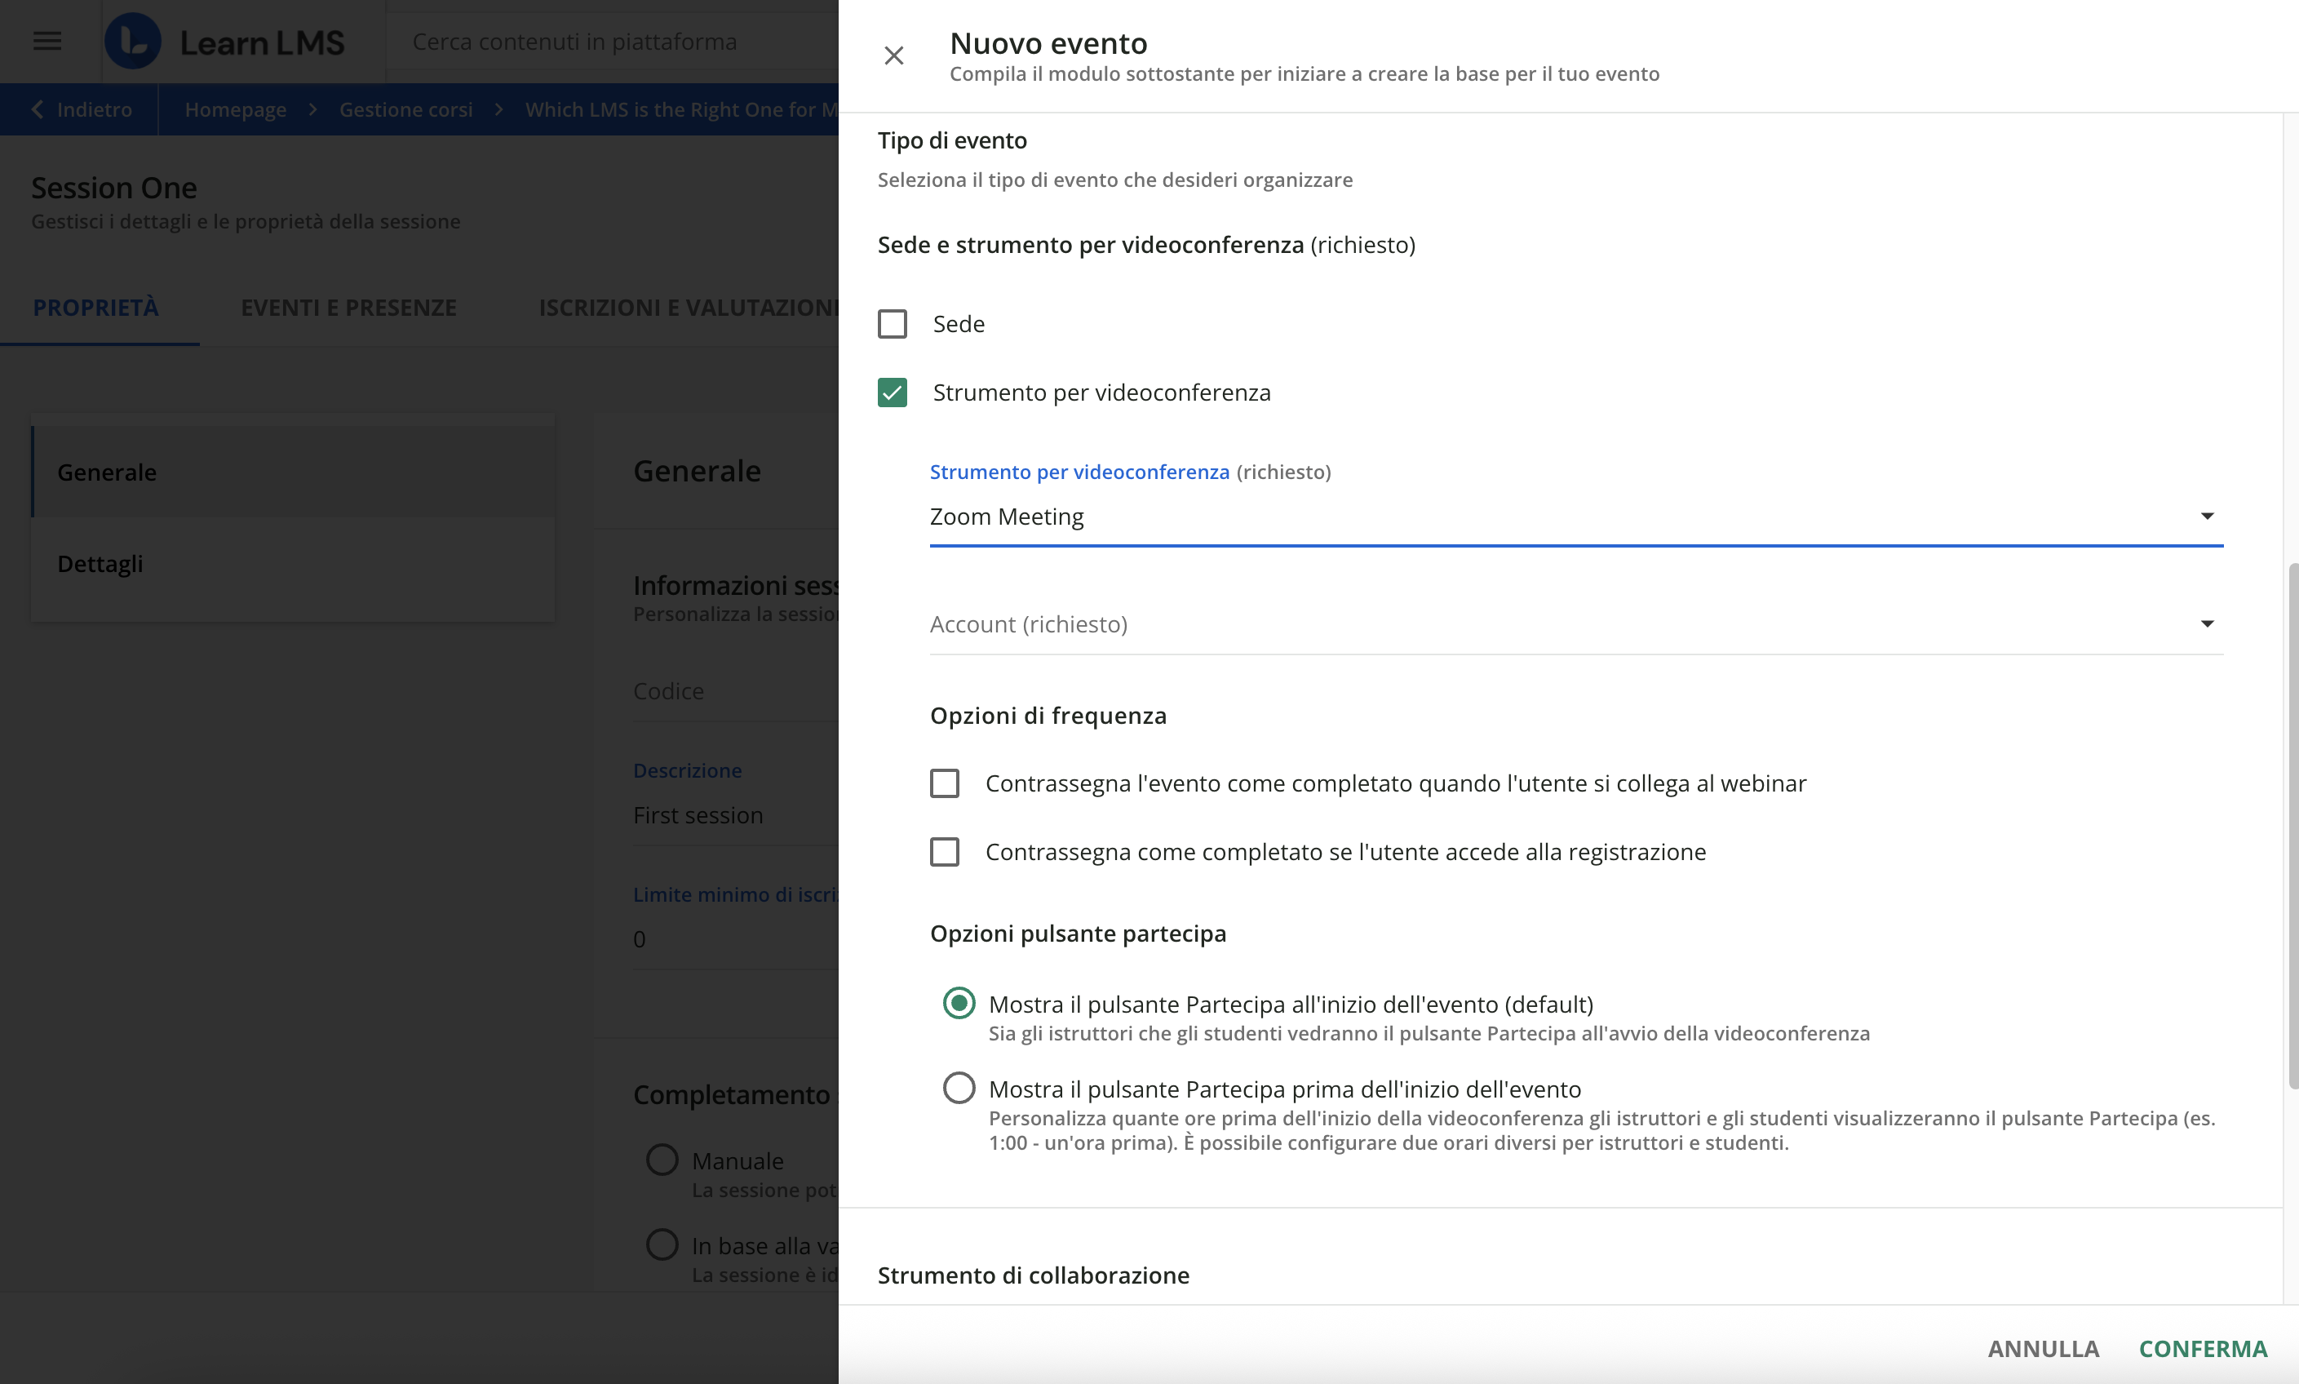Select the Manuale completion radio button
This screenshot has height=1384, width=2299.
pyautogui.click(x=662, y=1160)
